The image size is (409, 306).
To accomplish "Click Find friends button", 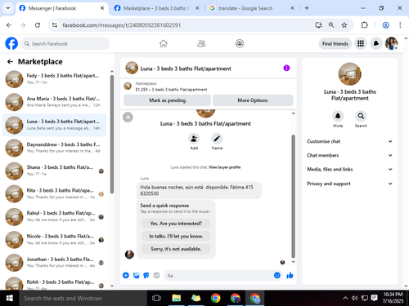I will pyautogui.click(x=335, y=43).
